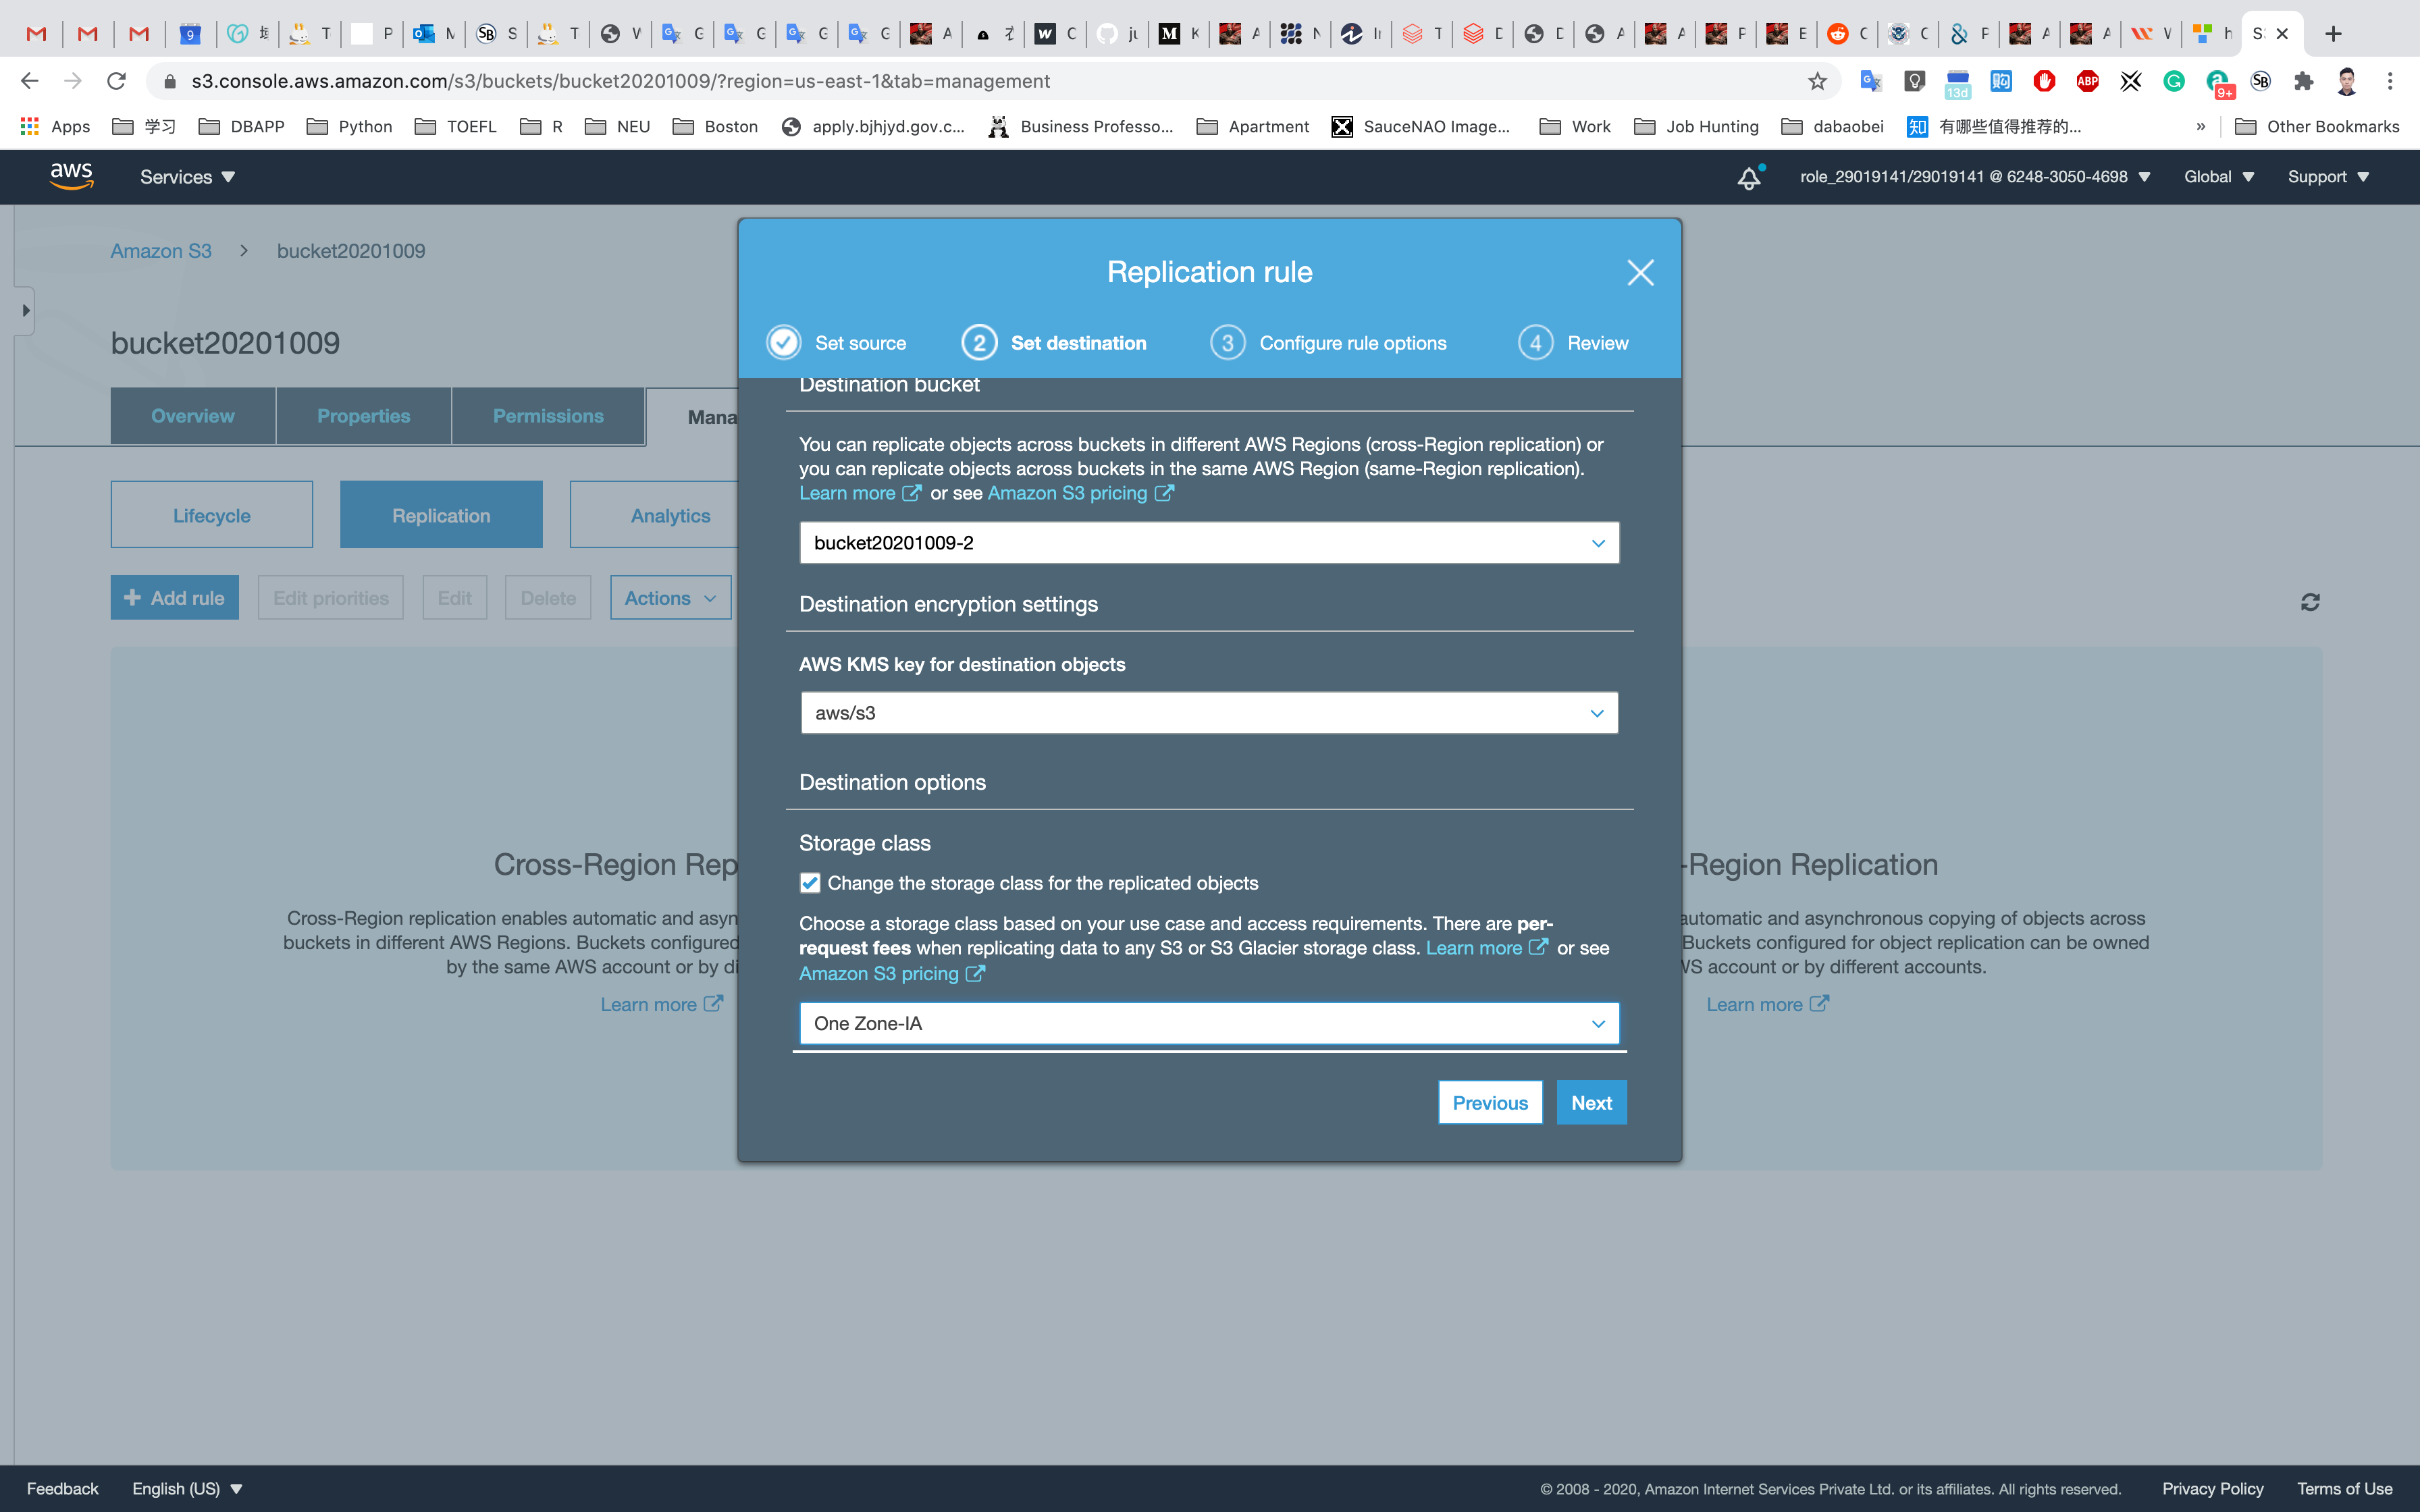Uncheck Change the storage class checkbox

coord(810,883)
